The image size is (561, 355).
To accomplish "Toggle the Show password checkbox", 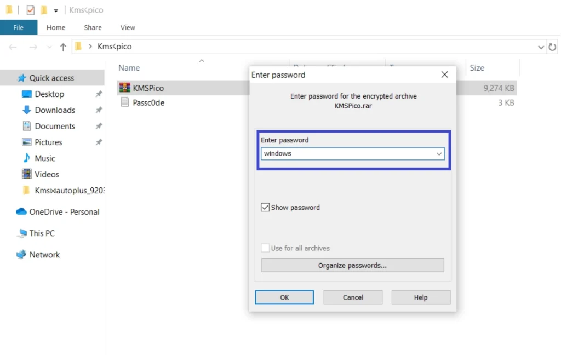I will click(265, 207).
